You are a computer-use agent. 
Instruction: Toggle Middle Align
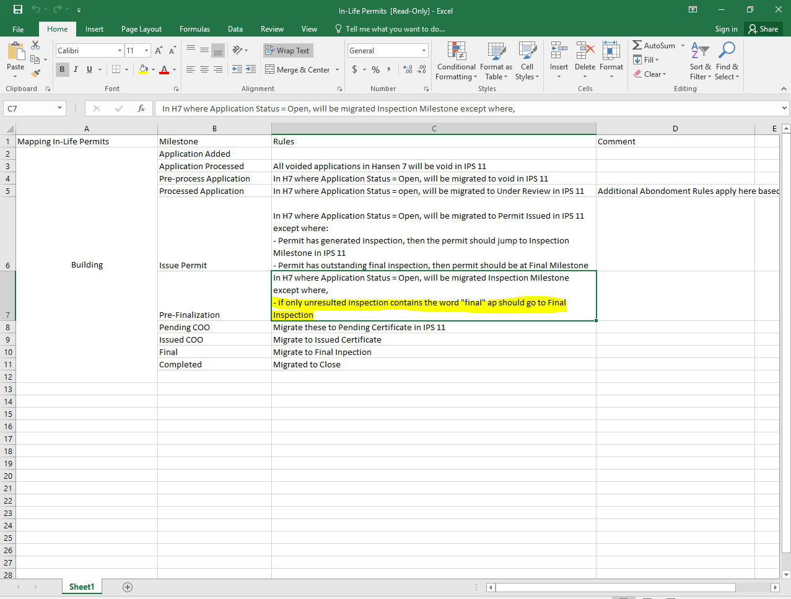pos(204,50)
